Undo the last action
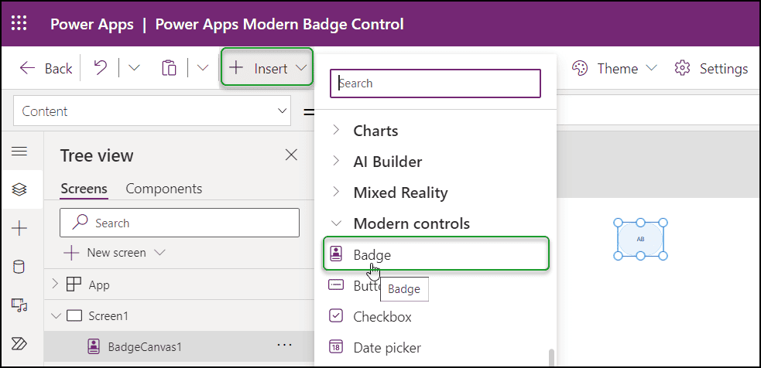The height and width of the screenshot is (368, 761). (x=101, y=68)
